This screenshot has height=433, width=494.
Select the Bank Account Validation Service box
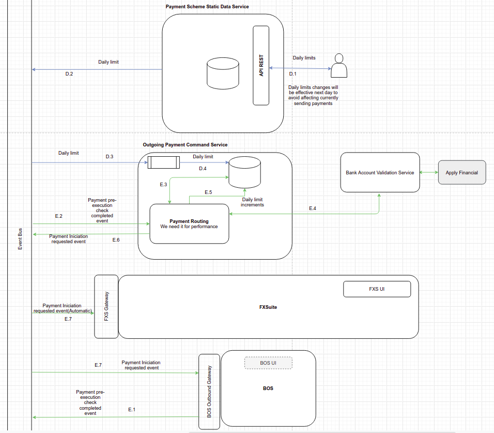pyautogui.click(x=380, y=172)
